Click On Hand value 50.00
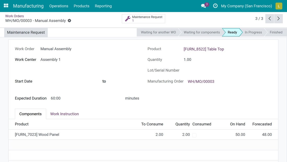Image resolution: width=287 pixels, height=162 pixels. point(240,135)
